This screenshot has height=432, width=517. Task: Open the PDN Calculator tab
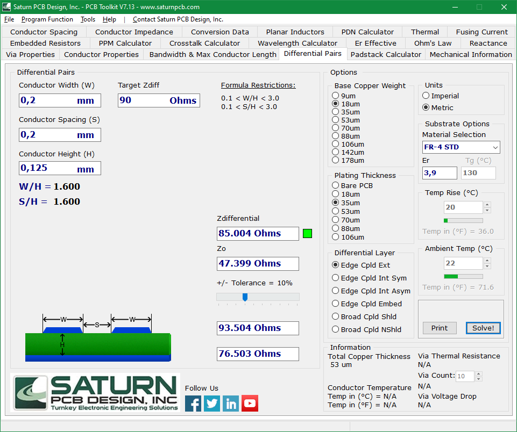[367, 32]
